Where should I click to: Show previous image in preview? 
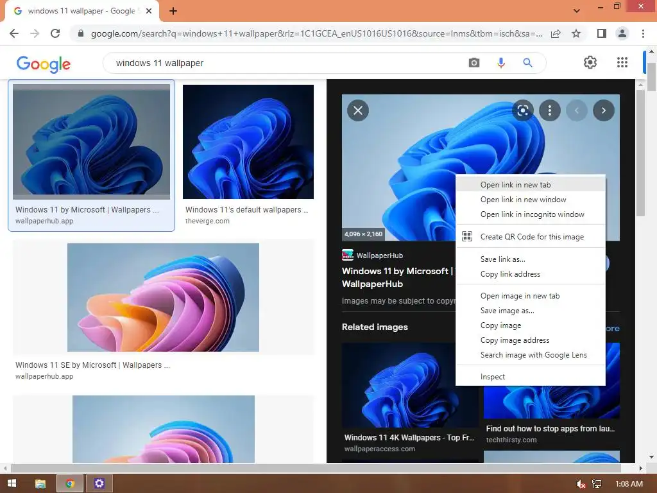[577, 110]
